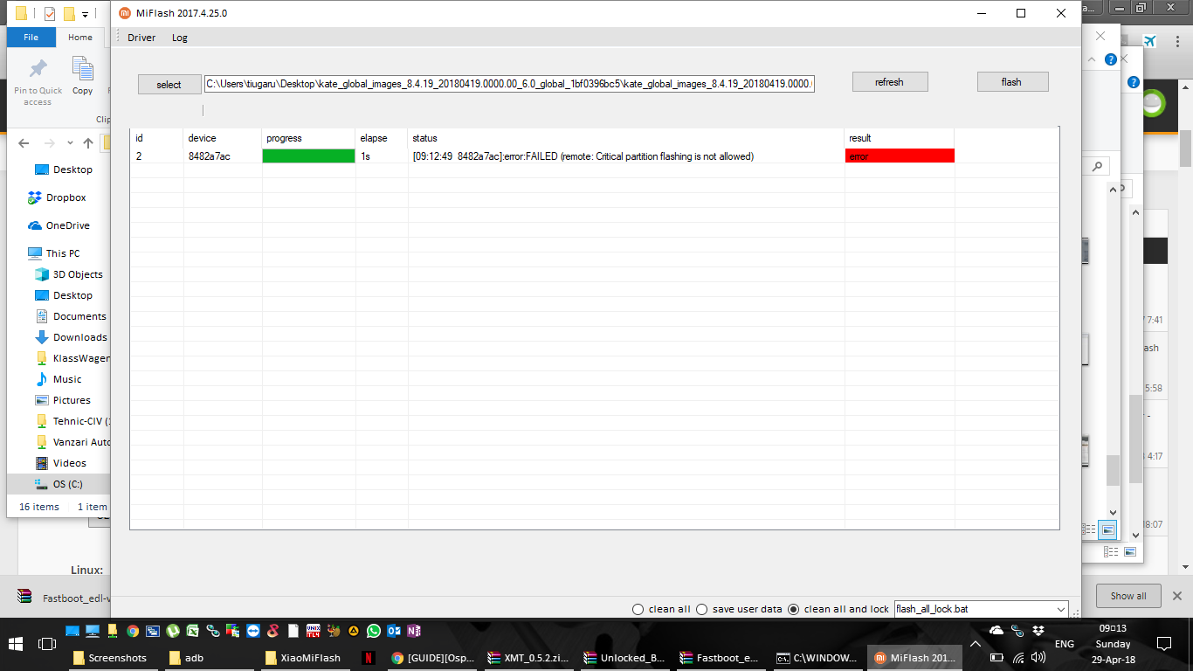
Task: Switch to XMT_0.5.2 WinRAR taskbar window
Action: (529, 658)
